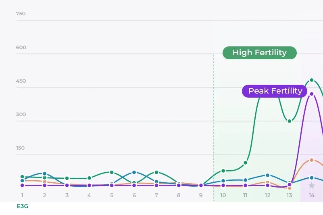Viewport: 323px width, 215px height.
Task: Click the High Fertility green badge
Action: 260,53
